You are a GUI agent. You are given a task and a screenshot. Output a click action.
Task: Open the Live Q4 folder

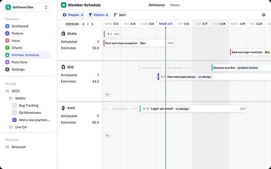[21, 127]
